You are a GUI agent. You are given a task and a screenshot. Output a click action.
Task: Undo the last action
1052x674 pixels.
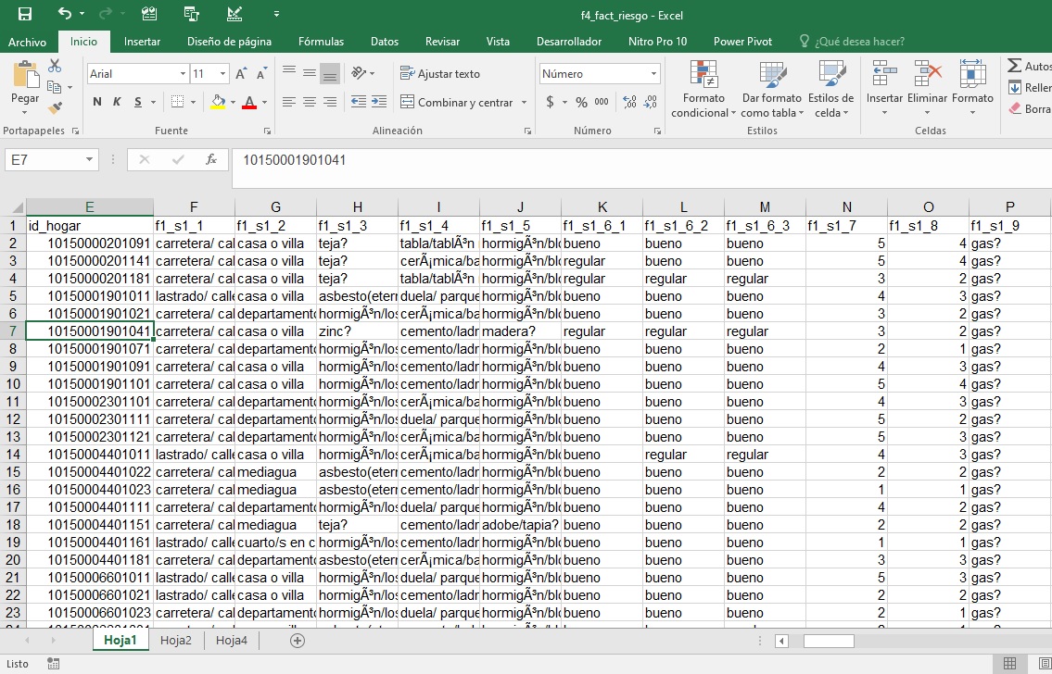[x=64, y=13]
